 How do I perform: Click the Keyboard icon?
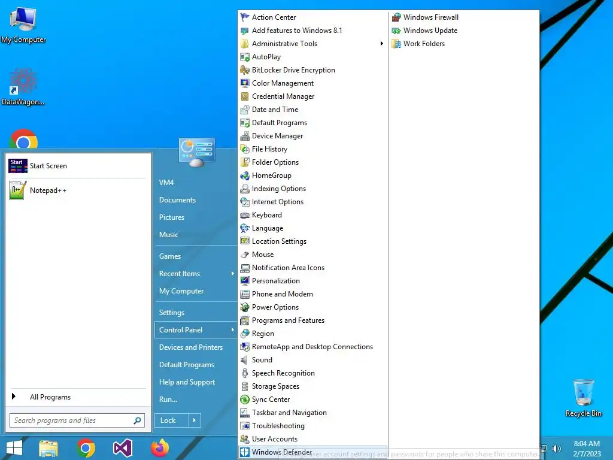click(245, 215)
